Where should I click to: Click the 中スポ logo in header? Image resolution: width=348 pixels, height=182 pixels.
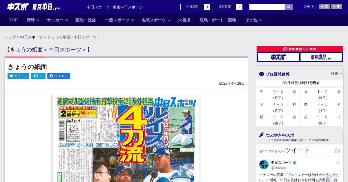pyautogui.click(x=18, y=7)
